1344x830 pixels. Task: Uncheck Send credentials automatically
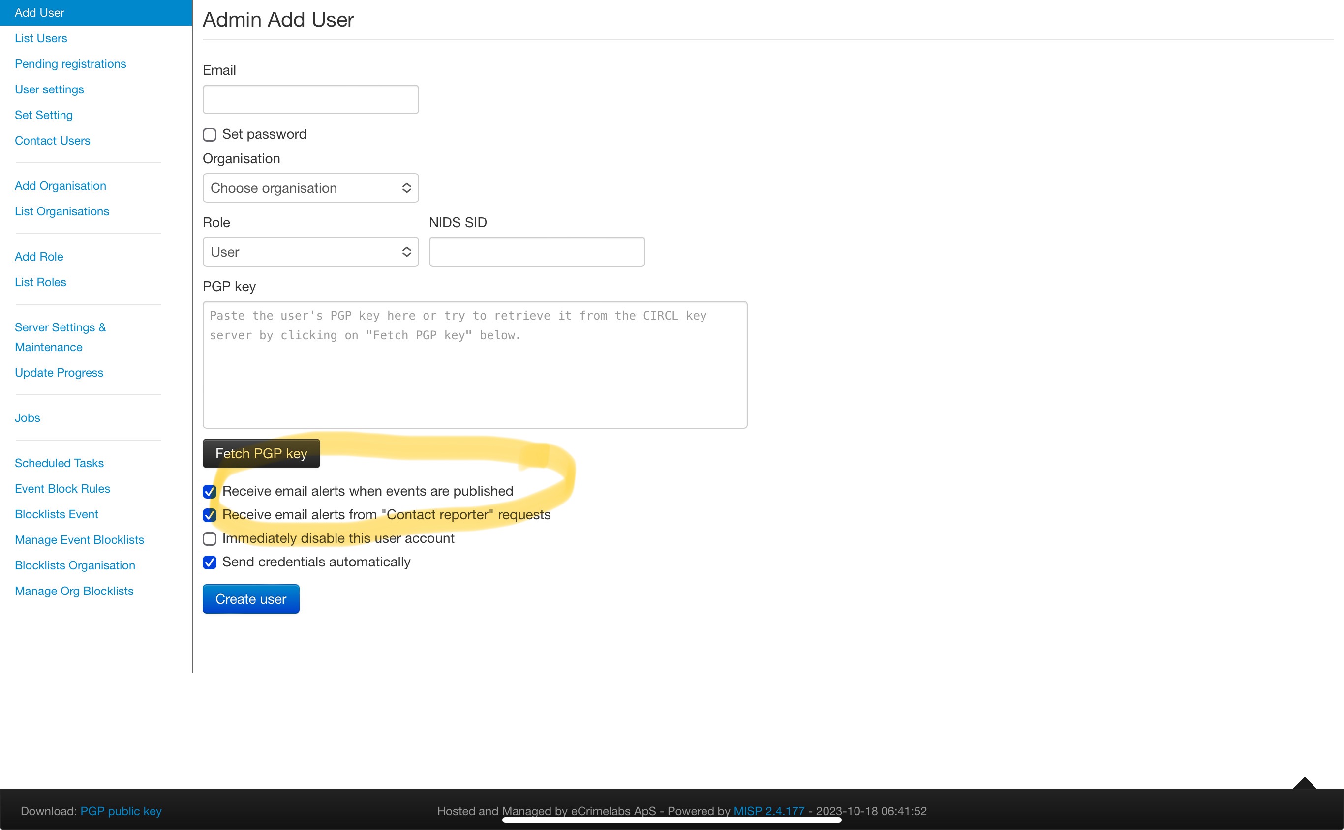[209, 563]
